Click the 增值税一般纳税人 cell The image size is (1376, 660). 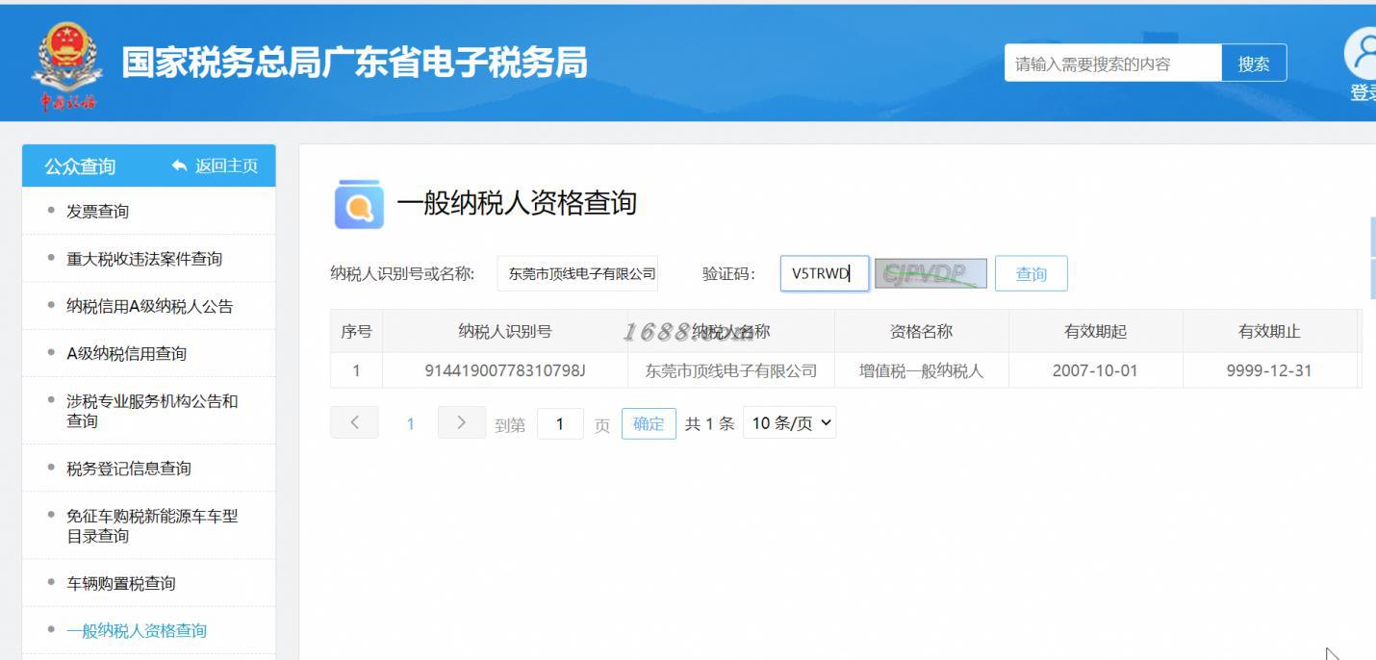[922, 370]
